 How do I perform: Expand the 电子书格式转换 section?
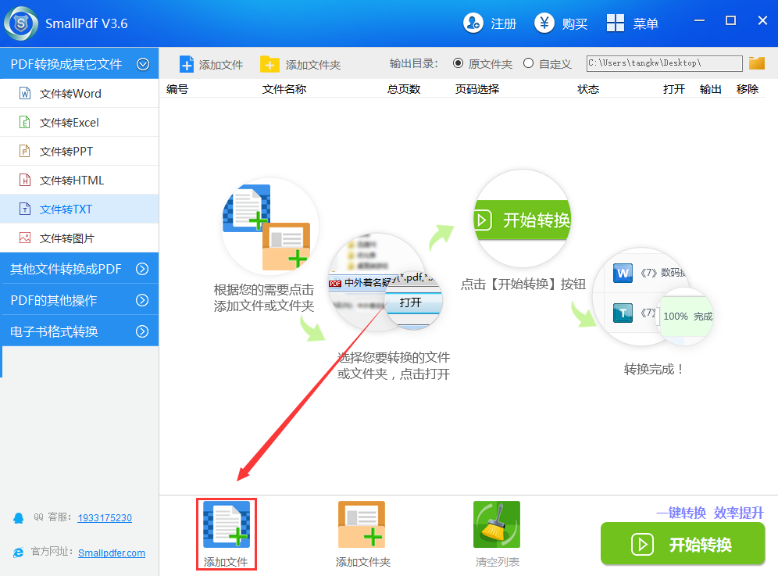80,331
